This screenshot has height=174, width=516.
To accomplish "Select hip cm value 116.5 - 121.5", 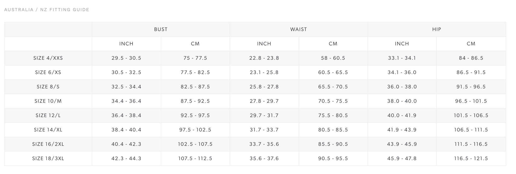I will (471, 158).
